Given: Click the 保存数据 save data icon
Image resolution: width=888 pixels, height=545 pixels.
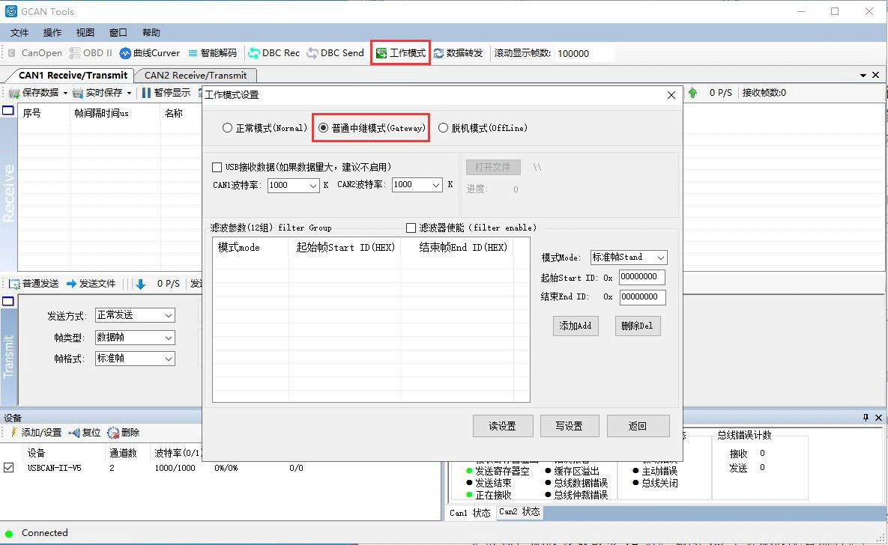Looking at the screenshot, I should click(14, 93).
